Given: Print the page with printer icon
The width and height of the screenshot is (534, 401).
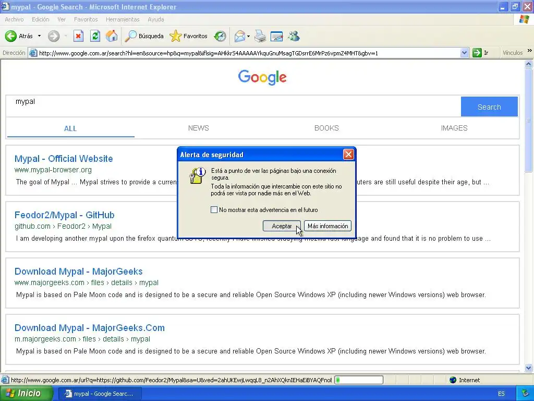Looking at the screenshot, I should click(x=260, y=36).
